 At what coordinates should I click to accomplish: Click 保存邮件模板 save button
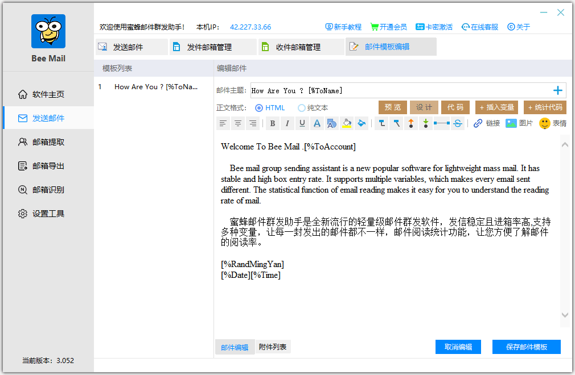pos(526,347)
